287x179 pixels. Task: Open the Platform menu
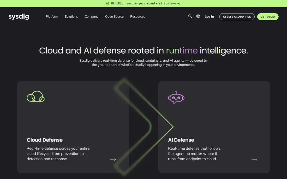(x=52, y=17)
